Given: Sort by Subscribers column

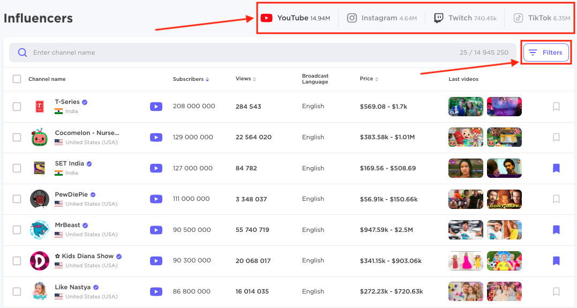Looking at the screenshot, I should tap(191, 79).
